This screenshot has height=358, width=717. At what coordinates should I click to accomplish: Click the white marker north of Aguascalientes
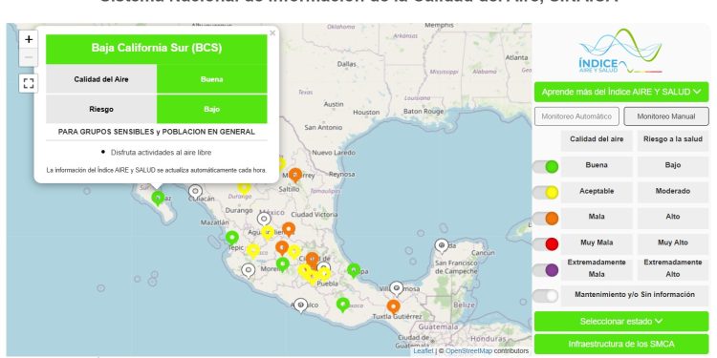(264, 220)
